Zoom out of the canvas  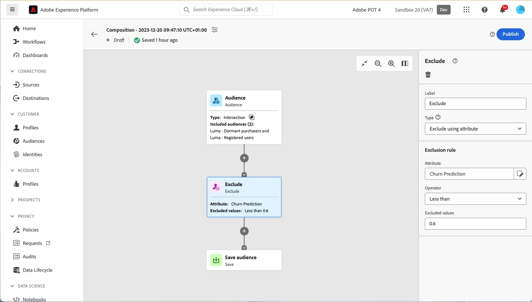pos(378,63)
